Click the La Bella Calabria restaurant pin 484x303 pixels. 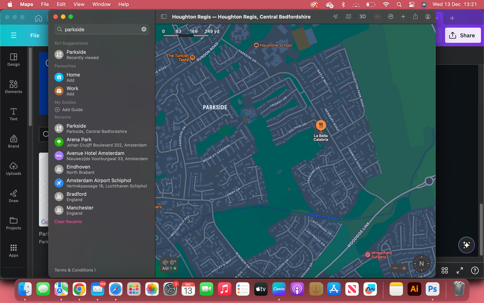[x=321, y=125]
